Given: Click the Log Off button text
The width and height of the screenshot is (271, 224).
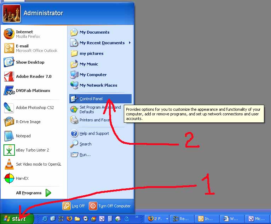Looking at the screenshot, I should coord(78,206).
